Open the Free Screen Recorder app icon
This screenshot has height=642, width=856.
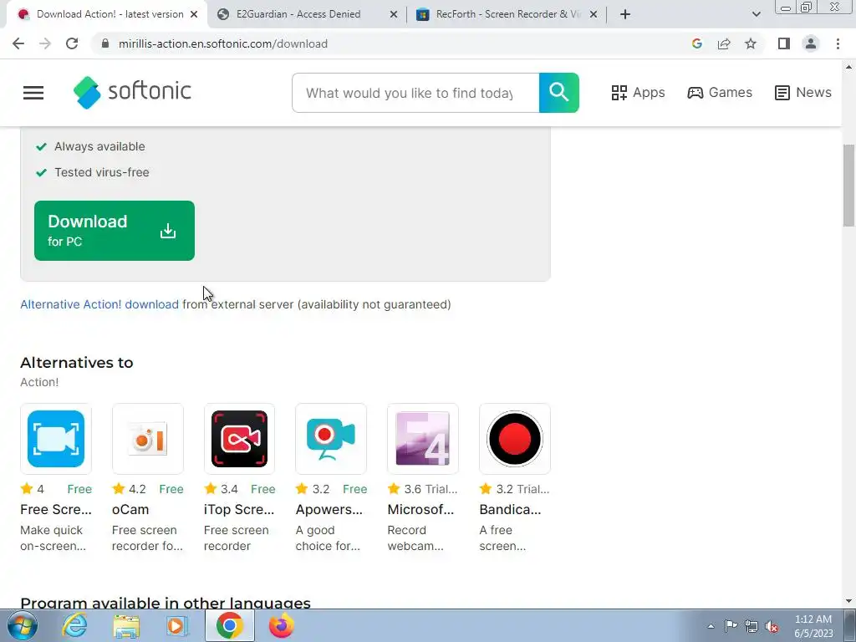(x=56, y=439)
